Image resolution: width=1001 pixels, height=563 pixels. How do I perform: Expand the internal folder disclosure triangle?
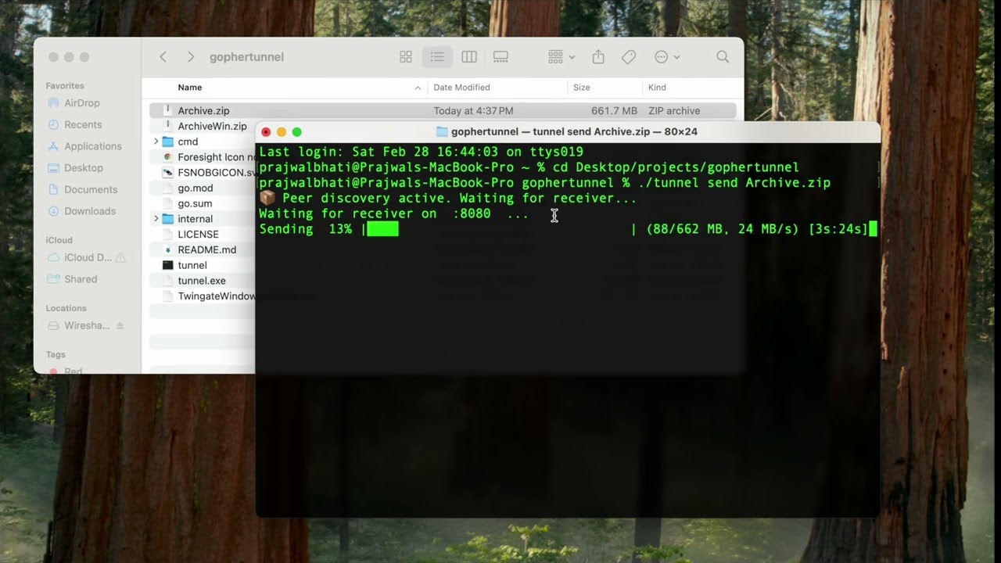[x=156, y=219]
